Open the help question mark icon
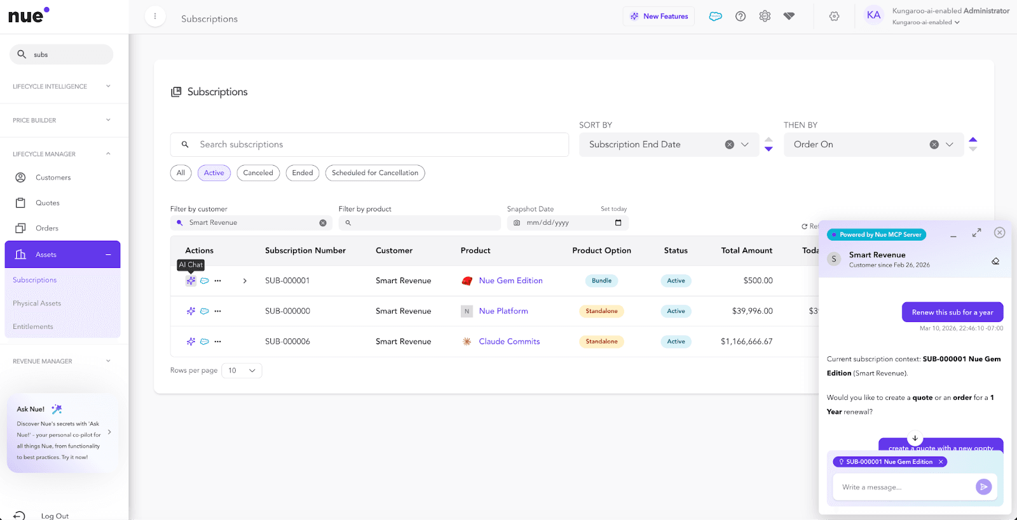This screenshot has height=520, width=1017. pos(741,17)
